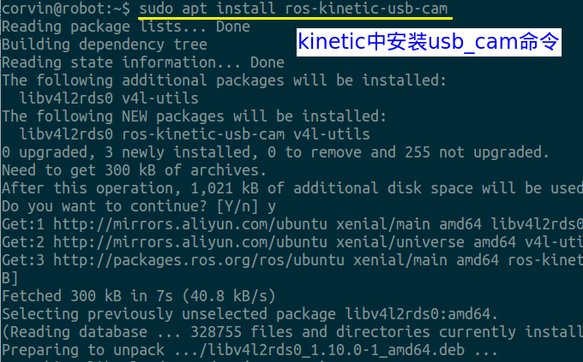
Task: Click the 'Need to get 300 kB' line
Action: (x=135, y=170)
